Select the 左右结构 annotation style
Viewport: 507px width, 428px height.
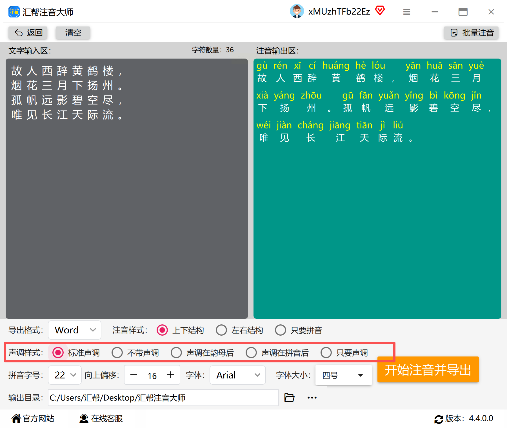(221, 330)
